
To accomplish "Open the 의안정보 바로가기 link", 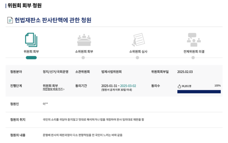I will click(x=53, y=89).
